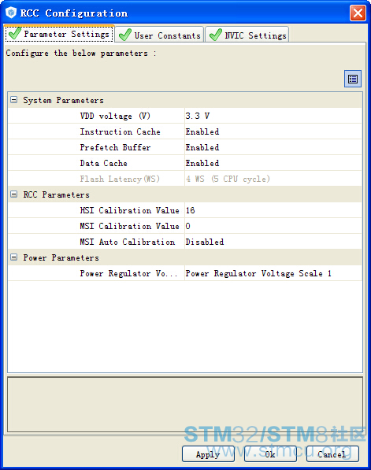The height and width of the screenshot is (470, 371).
Task: Open the Prefetch Buffer Enabled dropdown
Action: pos(273,147)
